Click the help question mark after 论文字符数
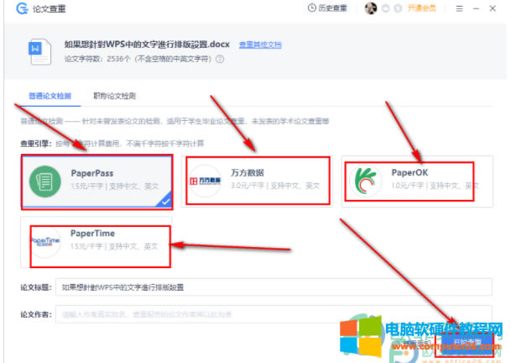Image resolution: width=511 pixels, height=363 pixels. coord(220,59)
